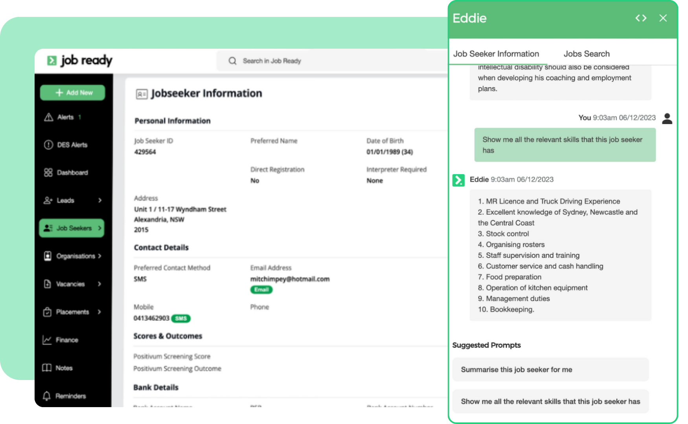Click the Reminders bell icon

(47, 396)
